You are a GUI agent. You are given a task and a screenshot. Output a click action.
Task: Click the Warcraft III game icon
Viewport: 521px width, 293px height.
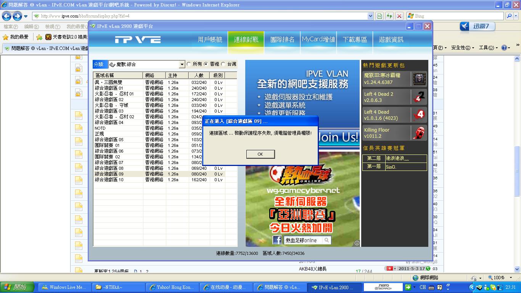click(x=419, y=79)
